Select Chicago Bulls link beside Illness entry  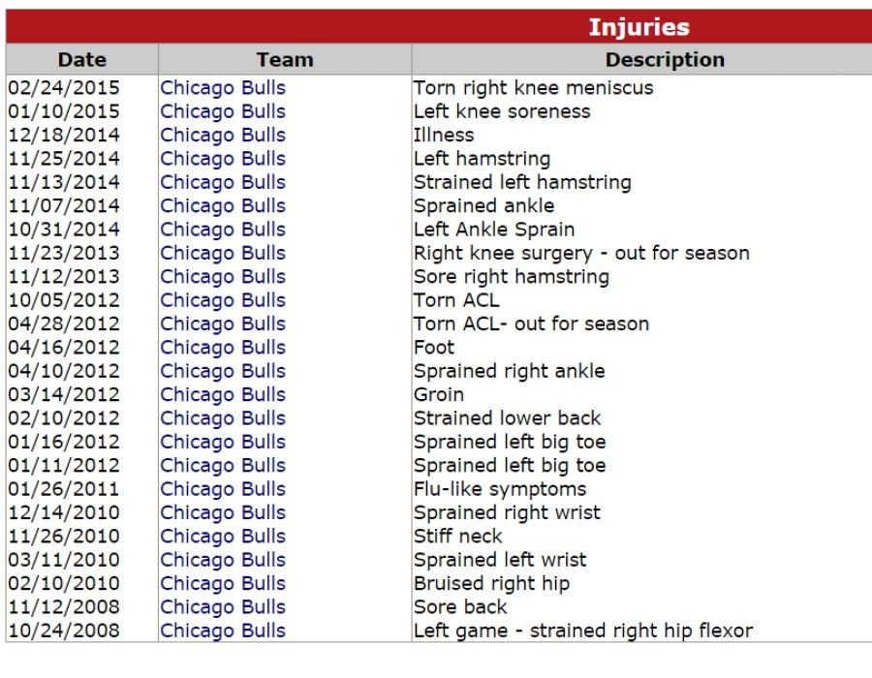pyautogui.click(x=223, y=135)
